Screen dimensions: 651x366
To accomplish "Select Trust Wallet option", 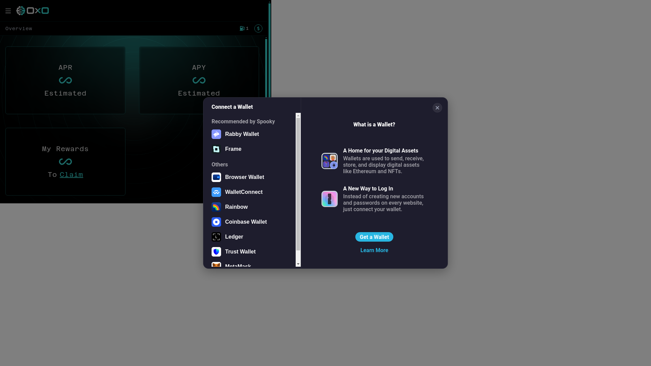I will (x=252, y=252).
